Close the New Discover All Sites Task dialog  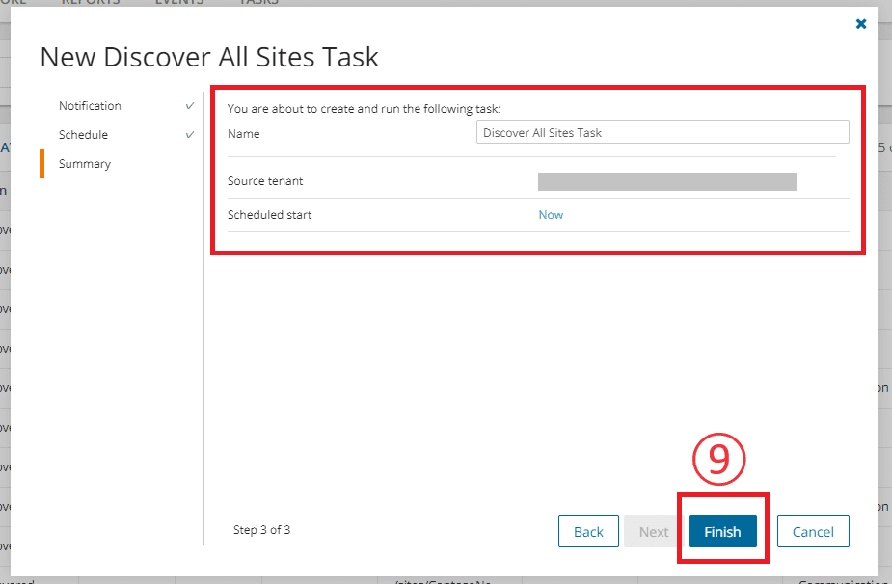coord(861,24)
